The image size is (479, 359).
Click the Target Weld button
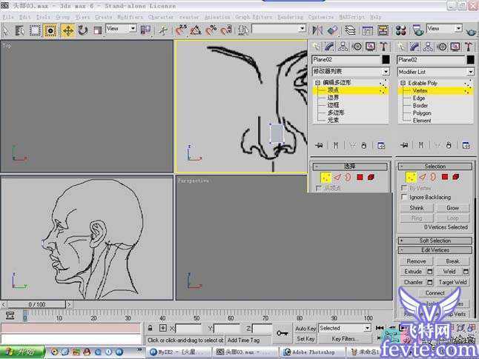[x=453, y=282]
